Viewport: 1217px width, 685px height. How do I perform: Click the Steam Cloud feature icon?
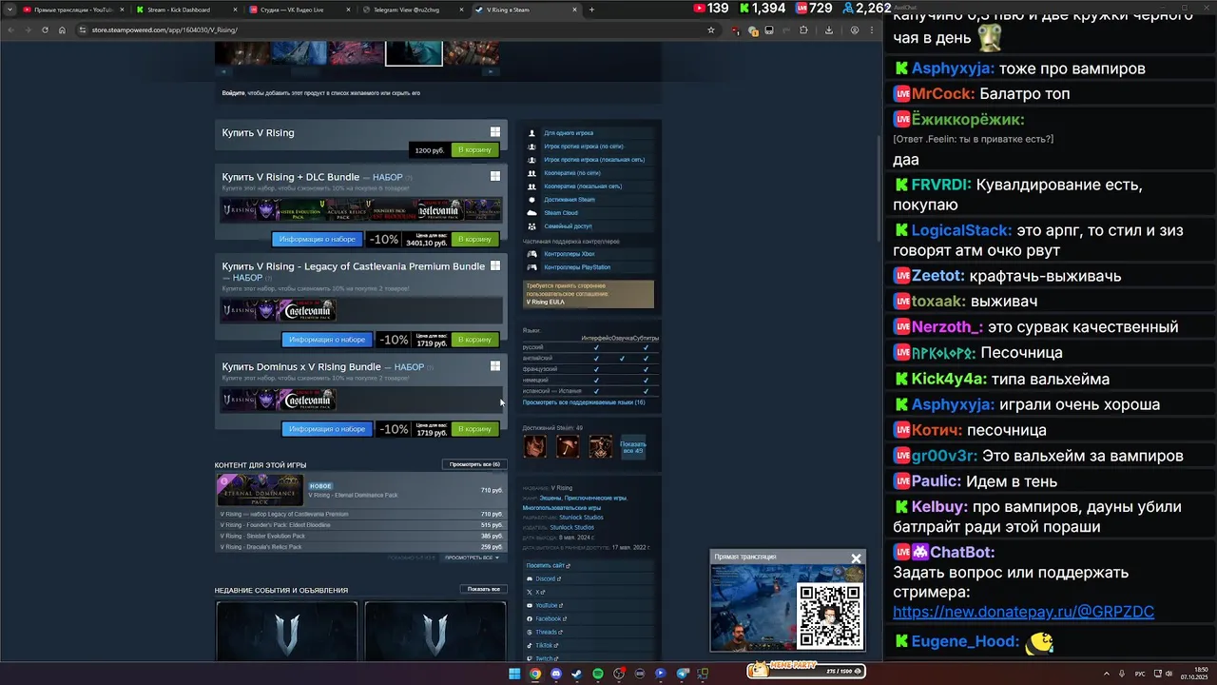click(532, 213)
